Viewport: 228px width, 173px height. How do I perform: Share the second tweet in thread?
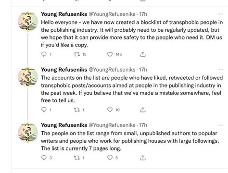(143, 110)
